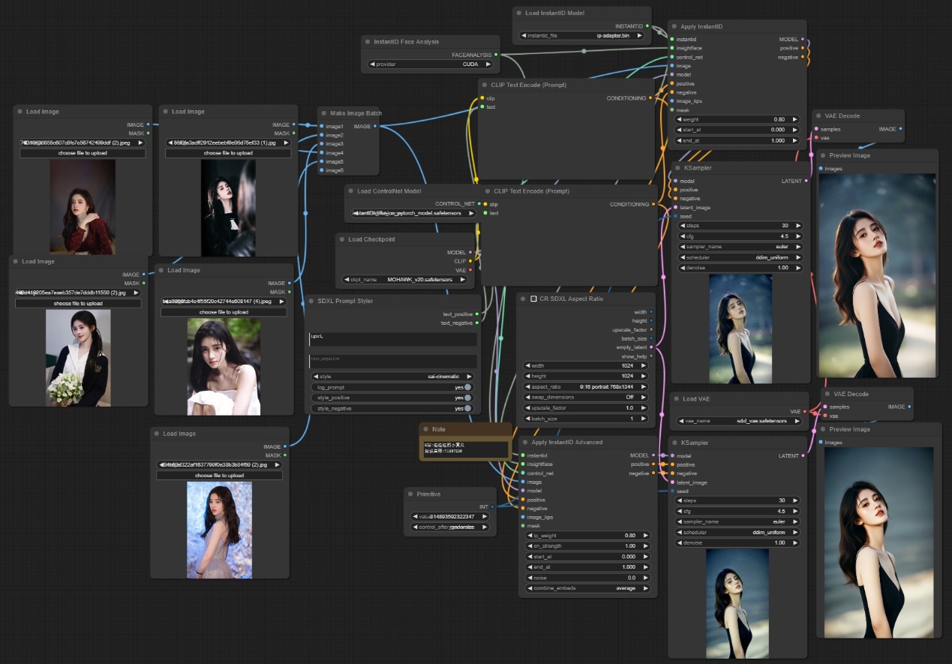Collapse the Apply InstantID Advanced node dot
The image size is (952, 664).
coord(524,442)
